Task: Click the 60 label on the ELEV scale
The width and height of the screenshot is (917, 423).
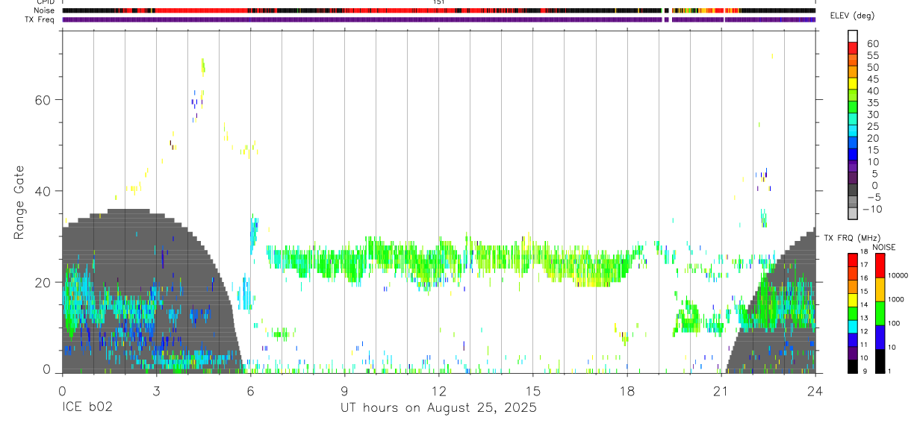Action: pyautogui.click(x=872, y=43)
